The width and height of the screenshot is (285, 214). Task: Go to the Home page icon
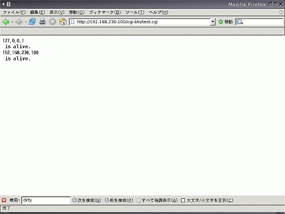pyautogui.click(x=63, y=22)
